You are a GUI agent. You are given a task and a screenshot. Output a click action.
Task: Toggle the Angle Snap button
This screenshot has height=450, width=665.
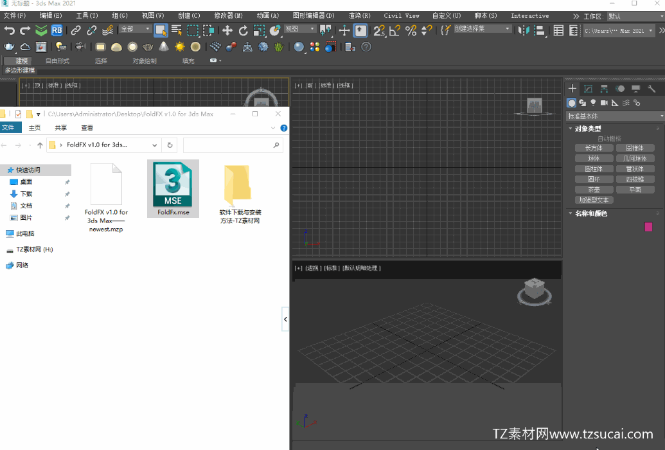(x=395, y=30)
